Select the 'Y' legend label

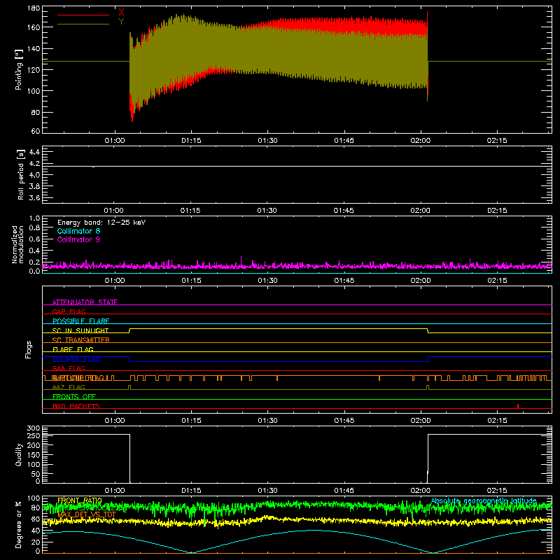pyautogui.click(x=121, y=22)
